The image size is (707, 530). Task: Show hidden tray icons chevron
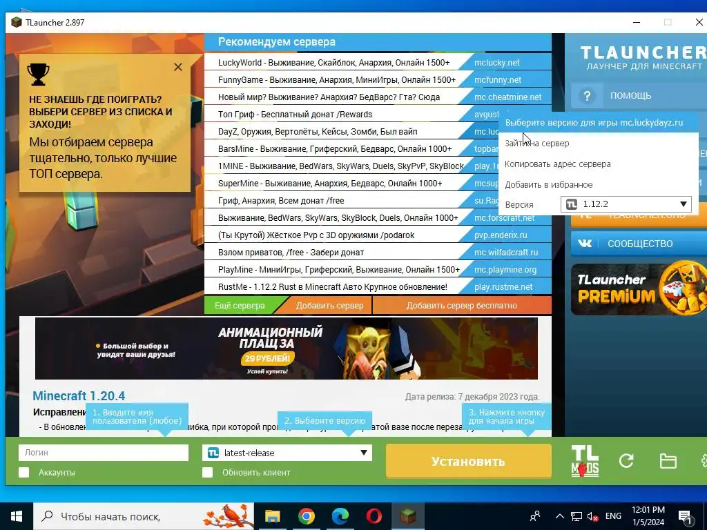tap(559, 516)
